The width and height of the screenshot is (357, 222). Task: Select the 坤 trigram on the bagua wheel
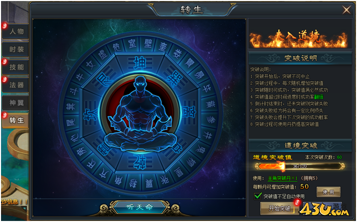pyautogui.click(x=139, y=63)
